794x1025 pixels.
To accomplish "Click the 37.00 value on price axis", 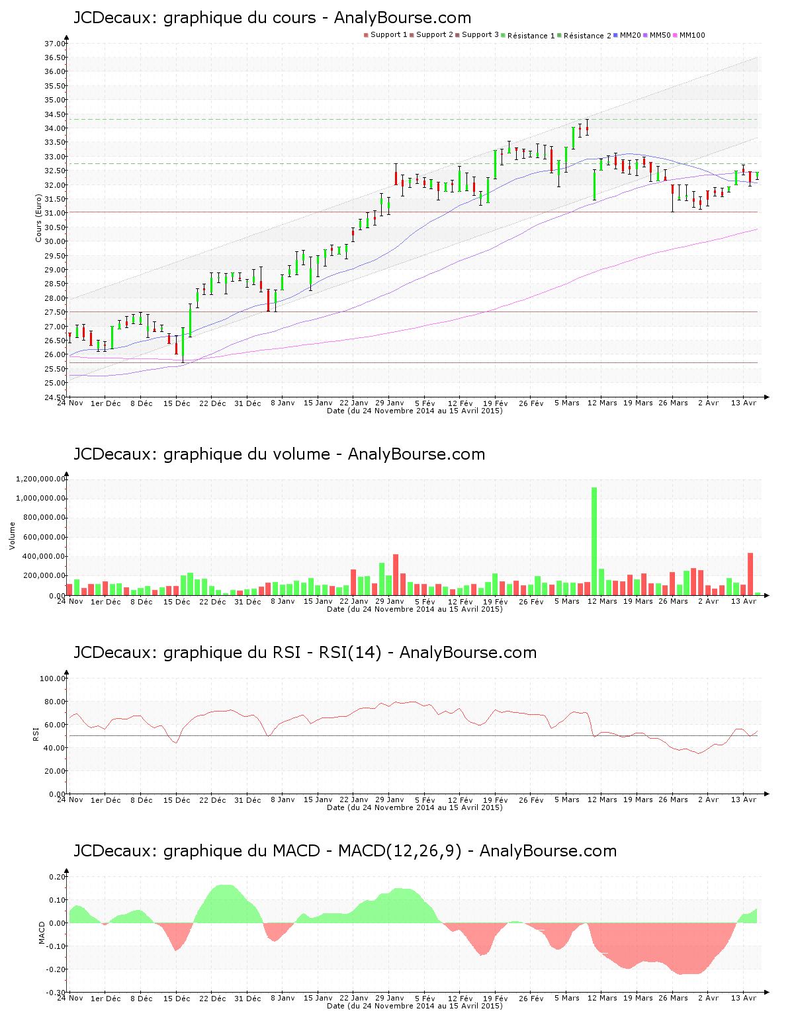I will click(55, 44).
